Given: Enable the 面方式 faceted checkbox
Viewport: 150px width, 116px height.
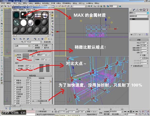Looking at the screenshot, I should [x=43, y=47].
